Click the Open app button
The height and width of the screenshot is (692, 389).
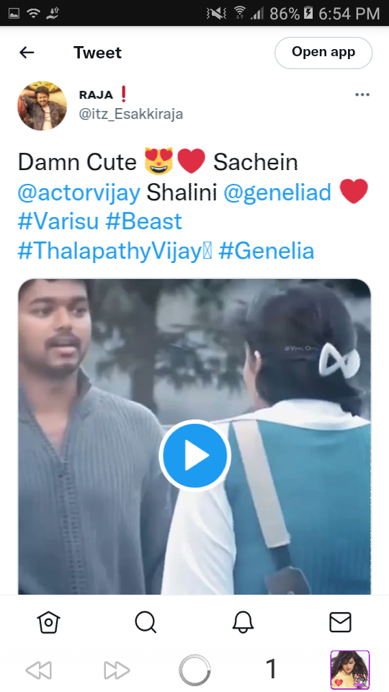(323, 53)
